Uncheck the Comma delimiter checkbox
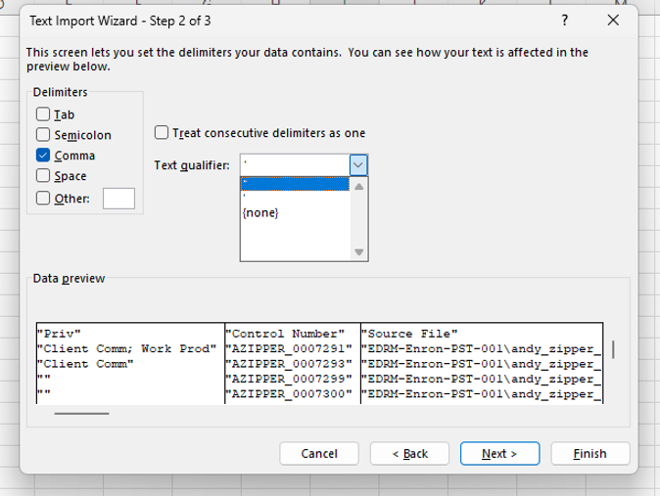660x496 pixels. point(43,156)
